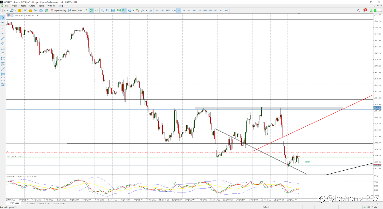Switch to the USTECm,M15 chart tab

29,203
